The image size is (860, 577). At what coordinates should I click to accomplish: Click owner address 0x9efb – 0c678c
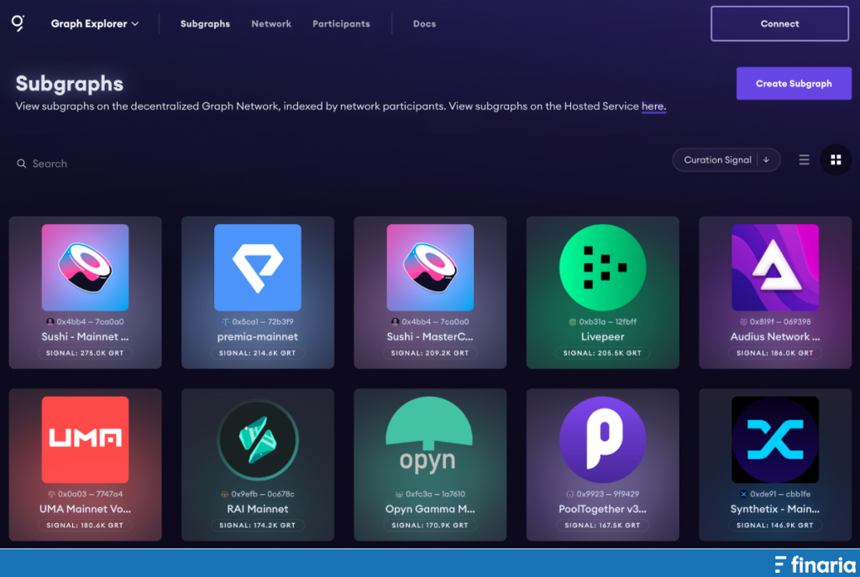[263, 494]
